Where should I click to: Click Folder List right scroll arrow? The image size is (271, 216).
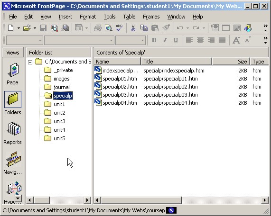pyautogui.click(x=87, y=200)
